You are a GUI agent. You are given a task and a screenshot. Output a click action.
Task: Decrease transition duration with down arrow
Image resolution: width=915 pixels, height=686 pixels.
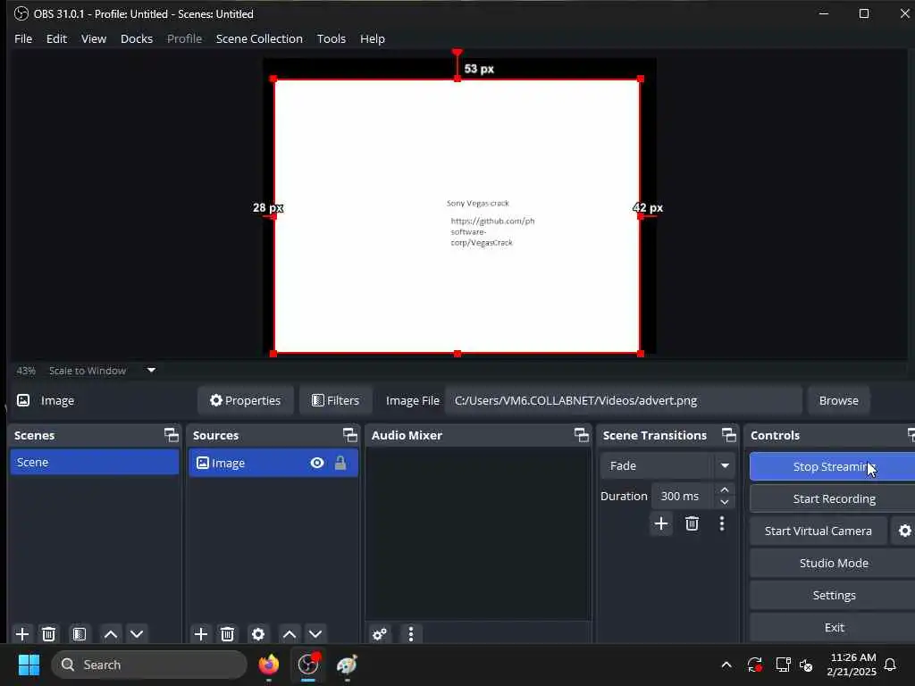[x=725, y=502]
